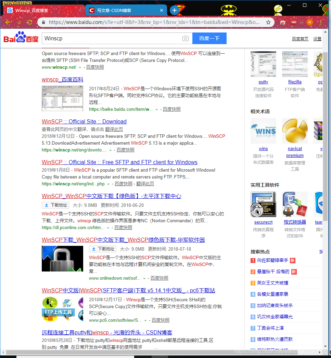The height and width of the screenshot is (358, 331).
Task: Open 百度快照 for www.winscp.net result
Action: click(x=95, y=67)
